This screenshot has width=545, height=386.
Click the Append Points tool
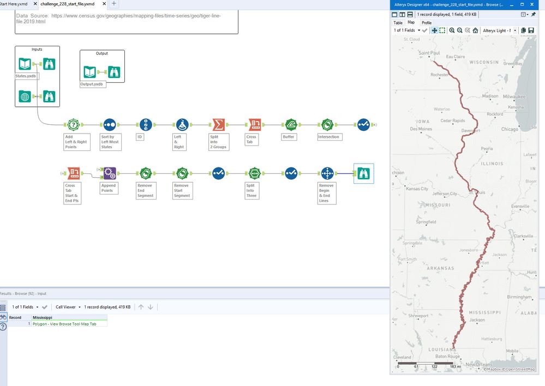pyautogui.click(x=110, y=173)
